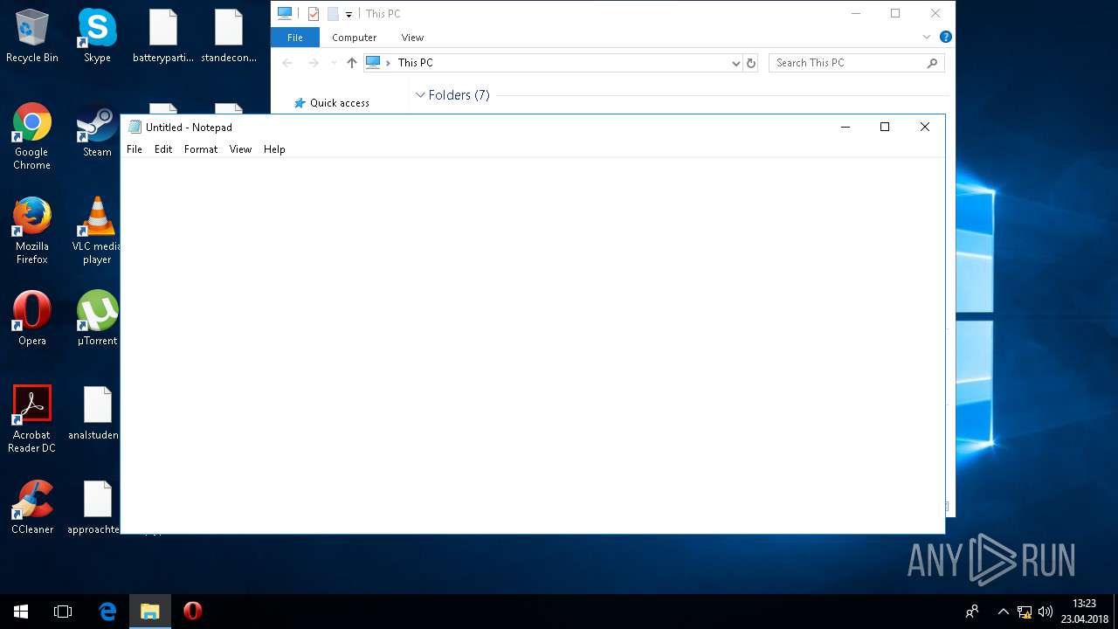Select the batteryparti... file on the desktop
Screen dimensions: 1118x629
pos(163,36)
